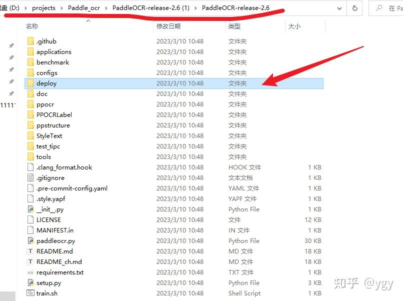This screenshot has width=403, height=301.
Task: Click the benchmark folder icon
Action: [30, 62]
